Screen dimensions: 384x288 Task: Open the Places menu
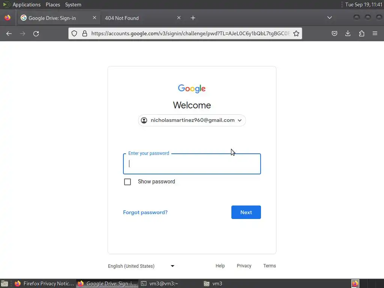pos(52,4)
